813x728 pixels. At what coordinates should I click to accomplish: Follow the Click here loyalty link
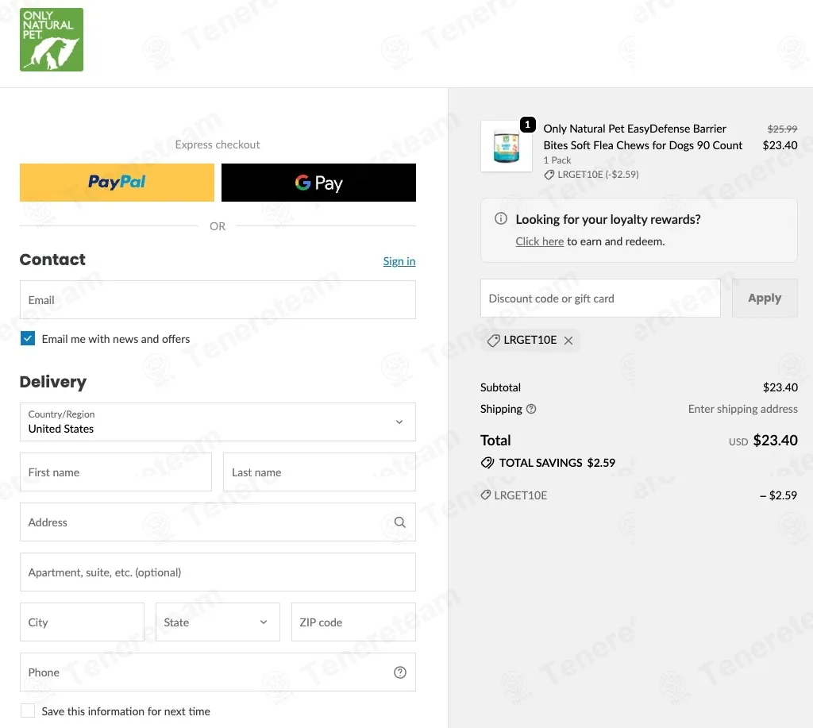[x=540, y=241]
